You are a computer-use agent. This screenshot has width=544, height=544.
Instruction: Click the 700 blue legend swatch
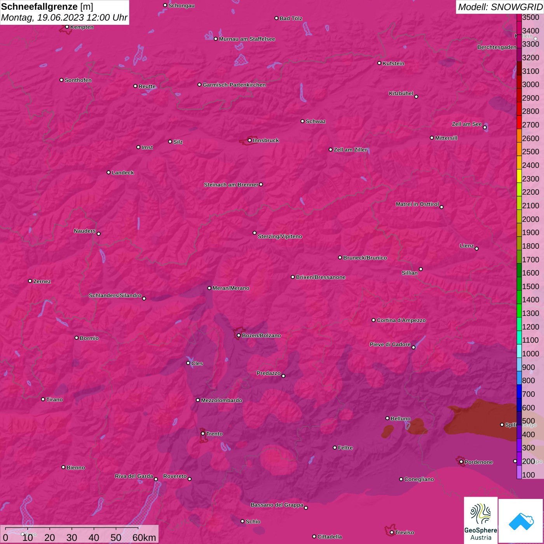pos(519,391)
